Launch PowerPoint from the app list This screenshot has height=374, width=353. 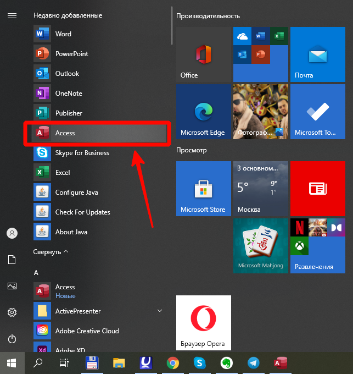click(x=99, y=54)
